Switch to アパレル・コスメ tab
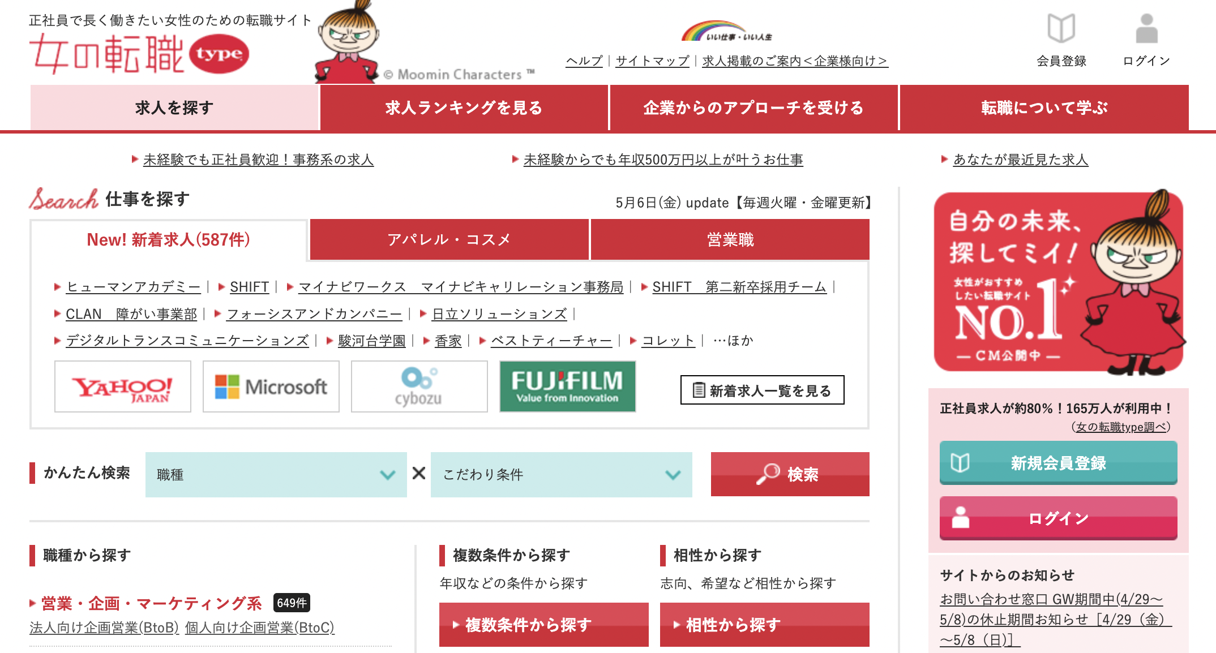Screen dimensions: 1216x653 [449, 240]
